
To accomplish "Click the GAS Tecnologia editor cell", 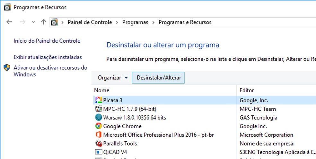I will click(259, 117).
